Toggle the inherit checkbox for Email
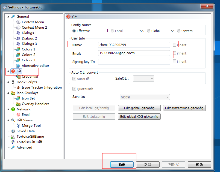This screenshot has width=220, height=172. pos(174,53)
